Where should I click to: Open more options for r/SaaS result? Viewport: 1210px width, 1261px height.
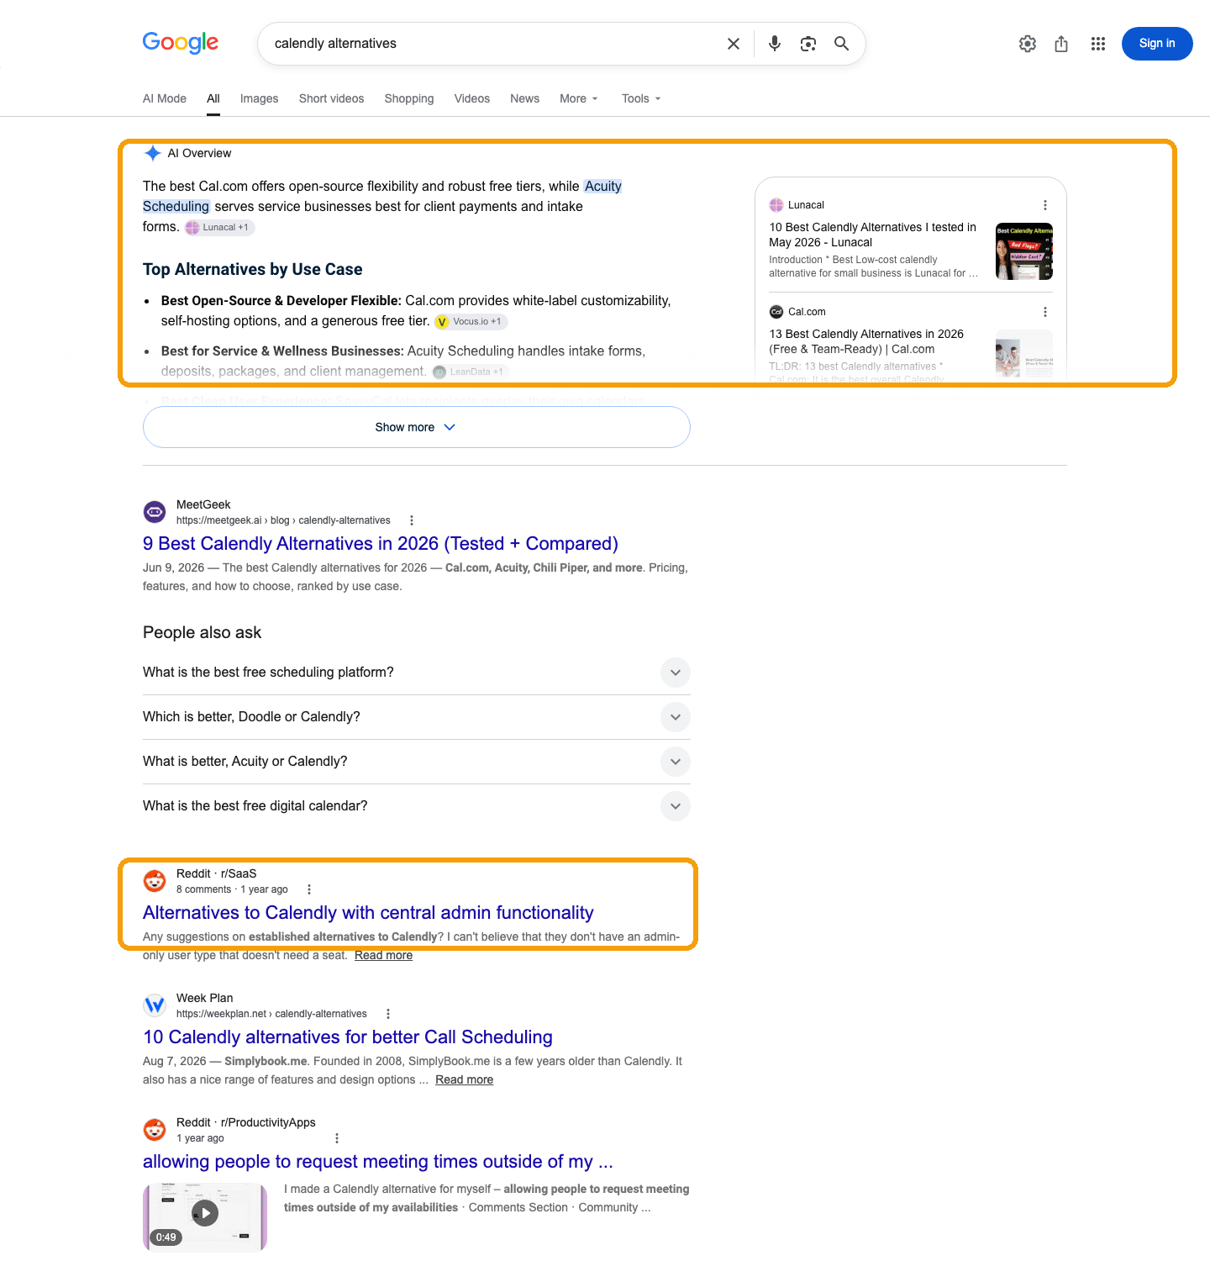pyautogui.click(x=309, y=889)
